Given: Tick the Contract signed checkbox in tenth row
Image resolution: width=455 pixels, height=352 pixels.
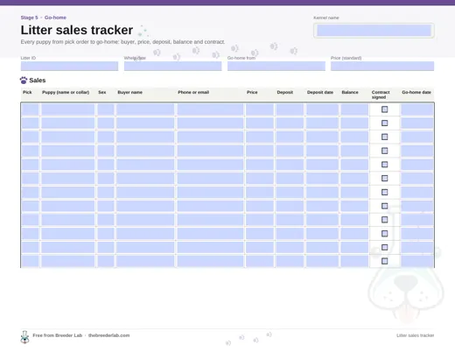Looking at the screenshot, I should (385, 234).
